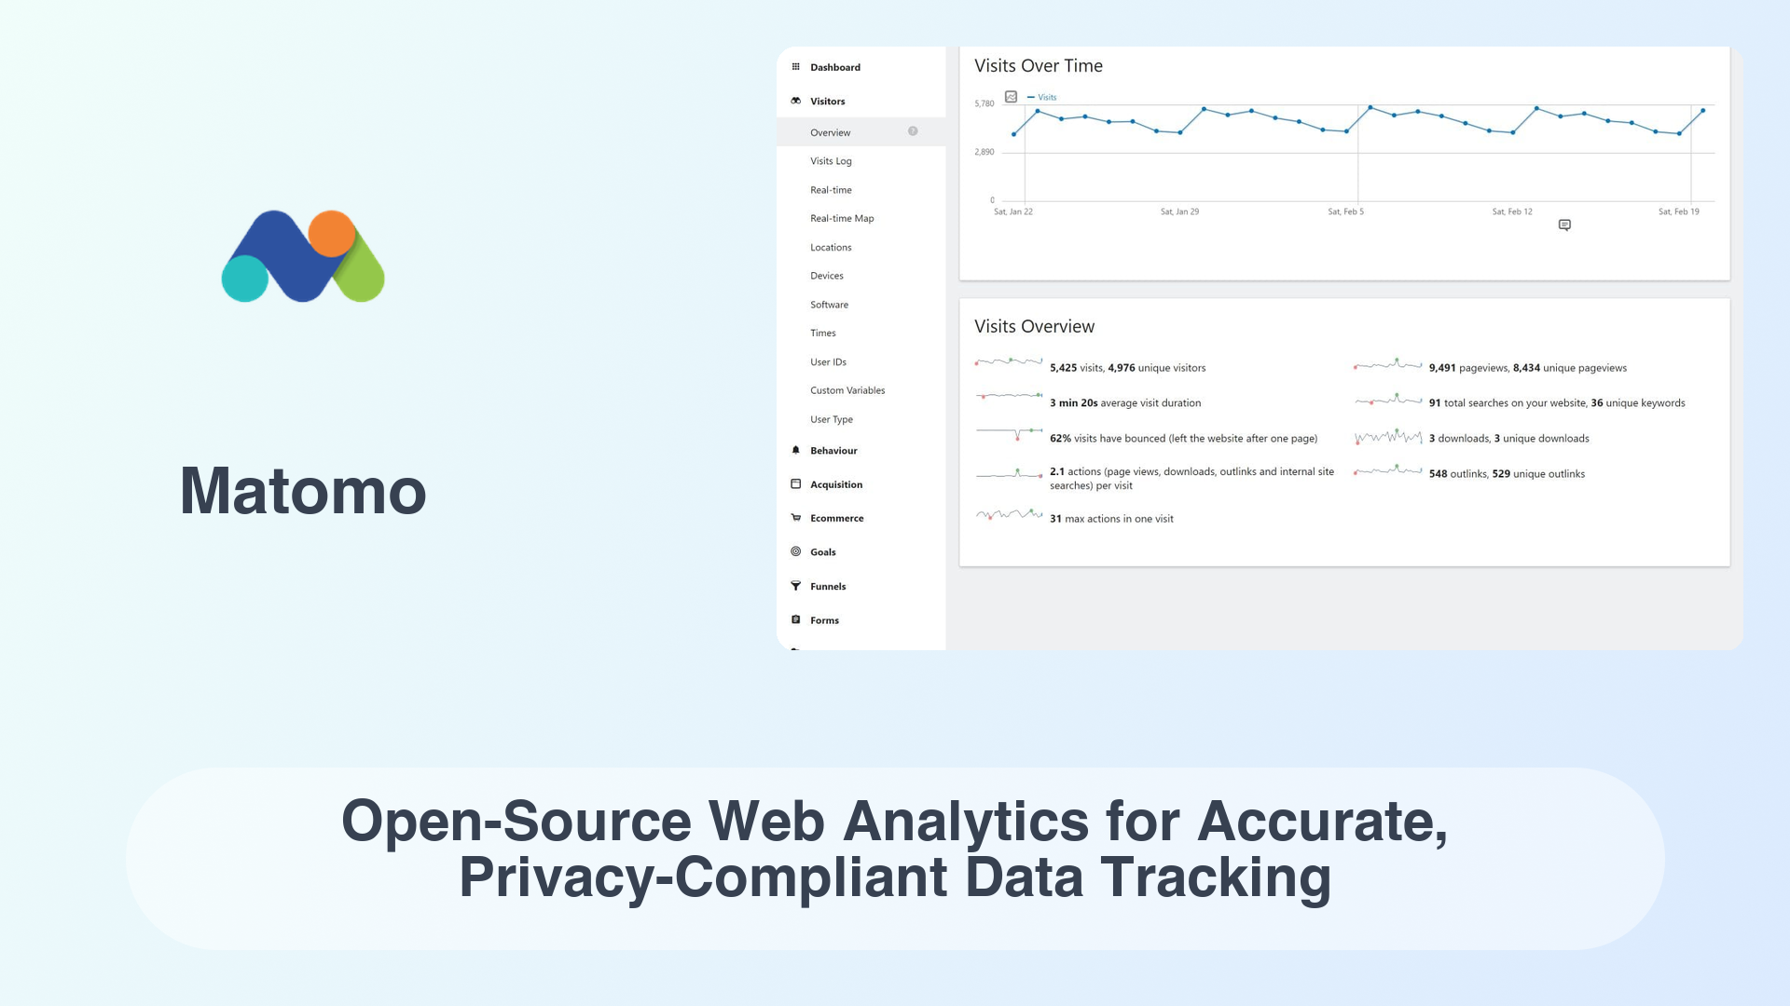Click the Real-time link in sidebar

[830, 189]
